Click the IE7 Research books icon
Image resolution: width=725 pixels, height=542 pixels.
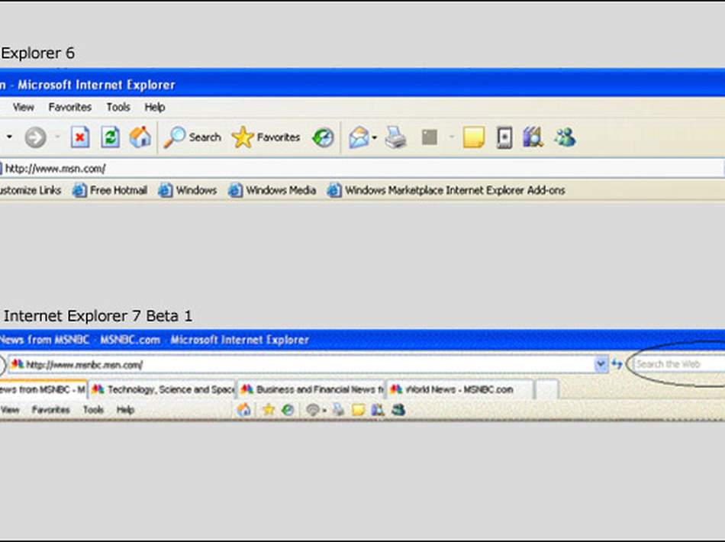pos(378,410)
